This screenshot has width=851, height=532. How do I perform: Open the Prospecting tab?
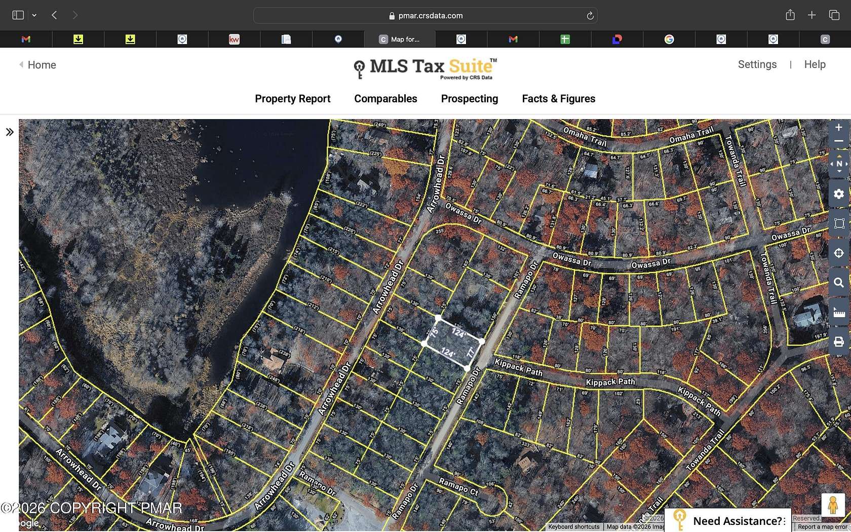[469, 99]
